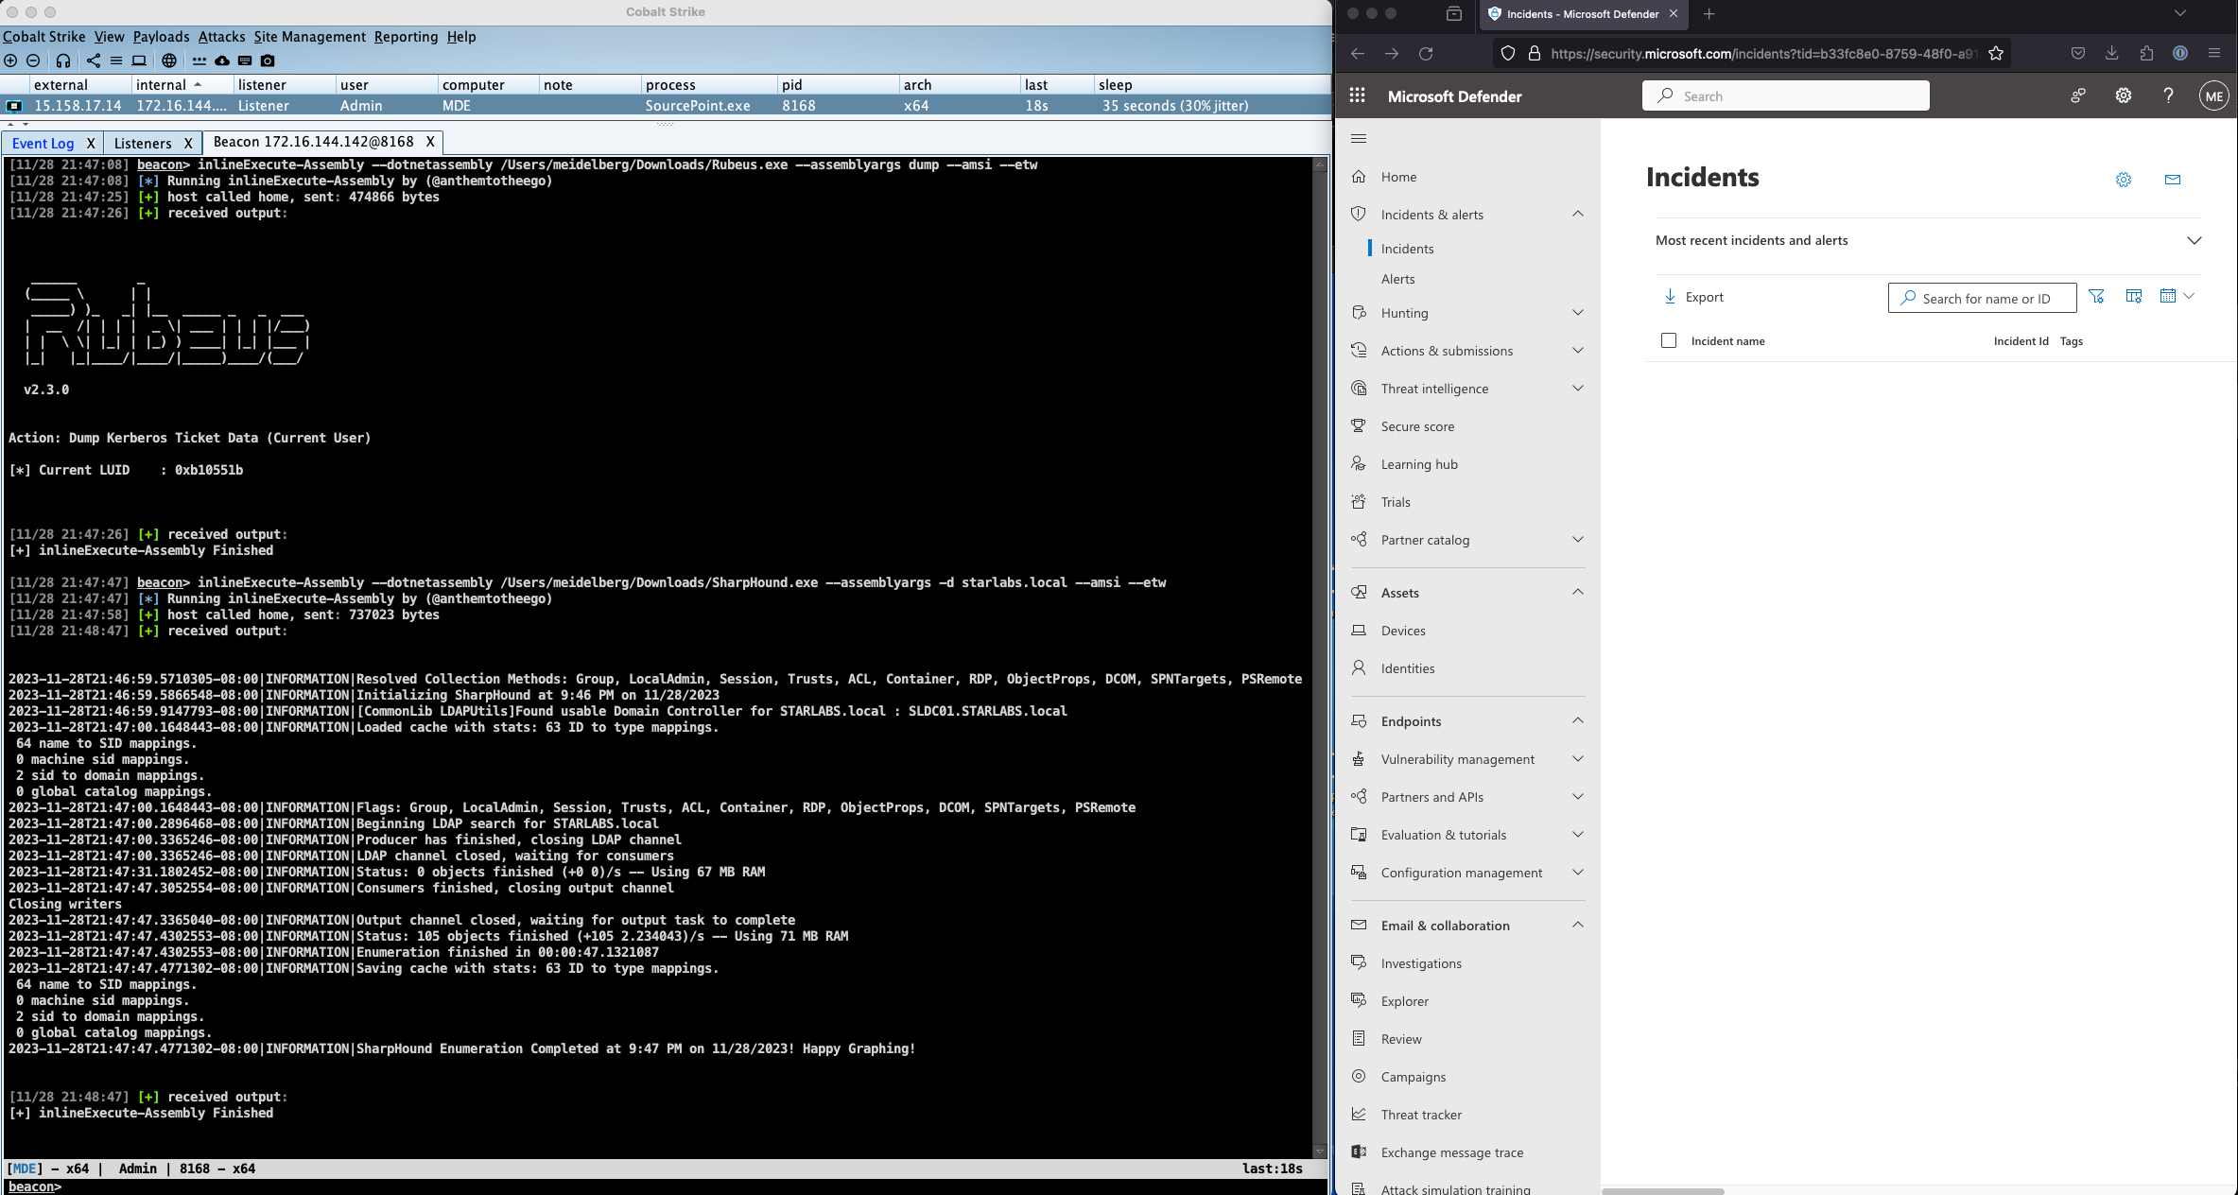2238x1195 pixels.
Task: Click the Search for name or ID field
Action: click(1986, 299)
